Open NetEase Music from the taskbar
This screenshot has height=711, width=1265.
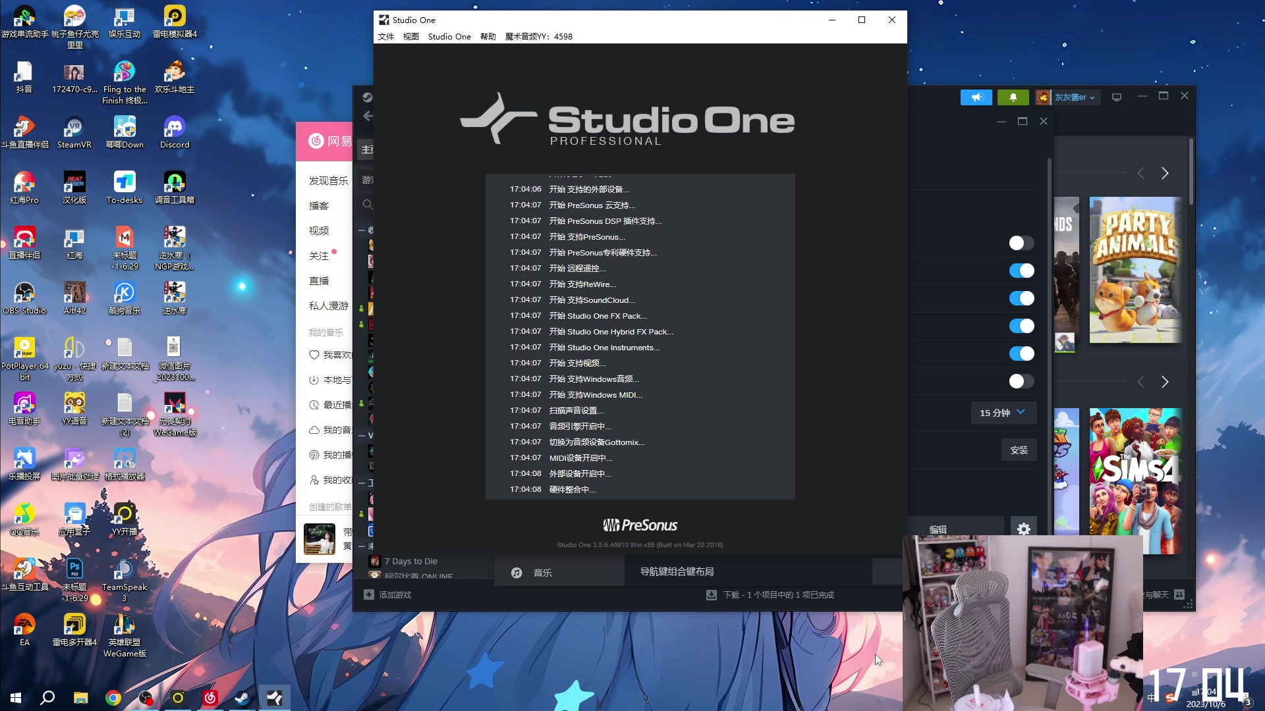[x=210, y=698]
